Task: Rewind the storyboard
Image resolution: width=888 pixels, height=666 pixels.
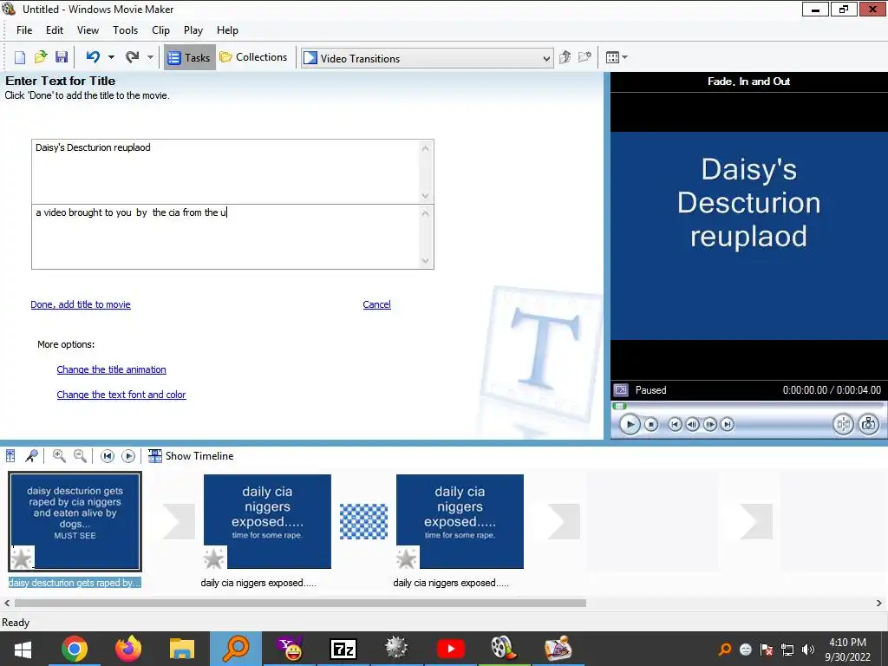Action: pos(107,456)
